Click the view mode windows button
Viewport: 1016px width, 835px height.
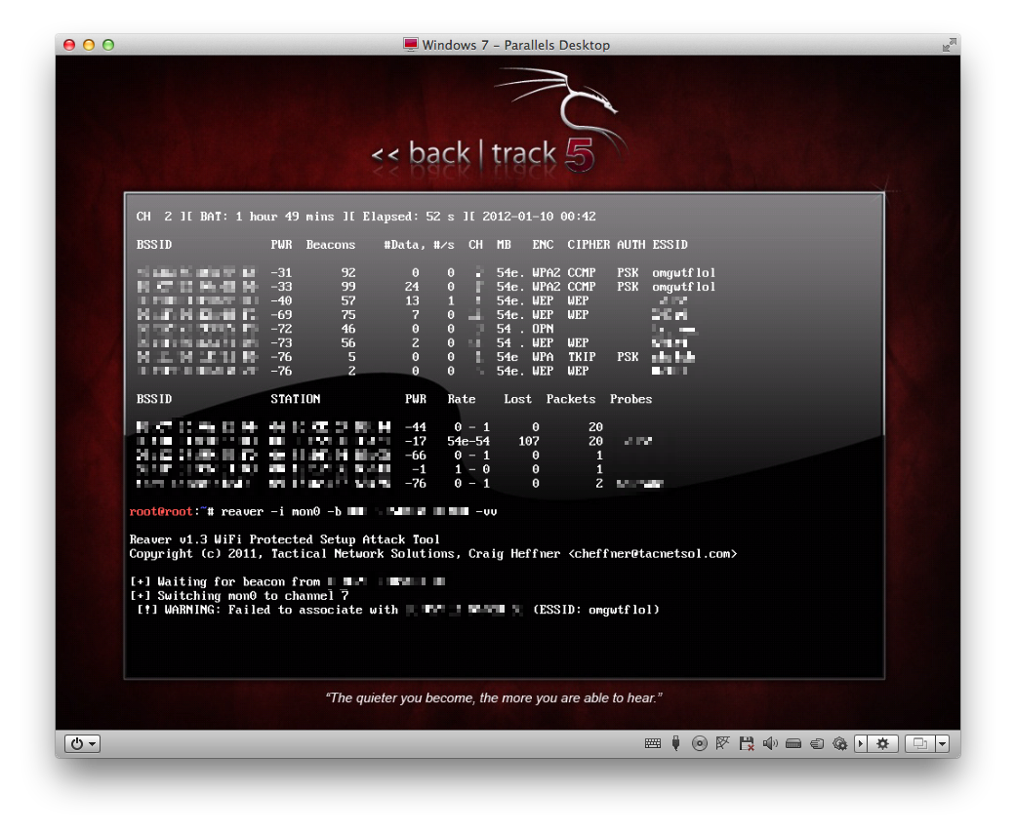tap(920, 743)
